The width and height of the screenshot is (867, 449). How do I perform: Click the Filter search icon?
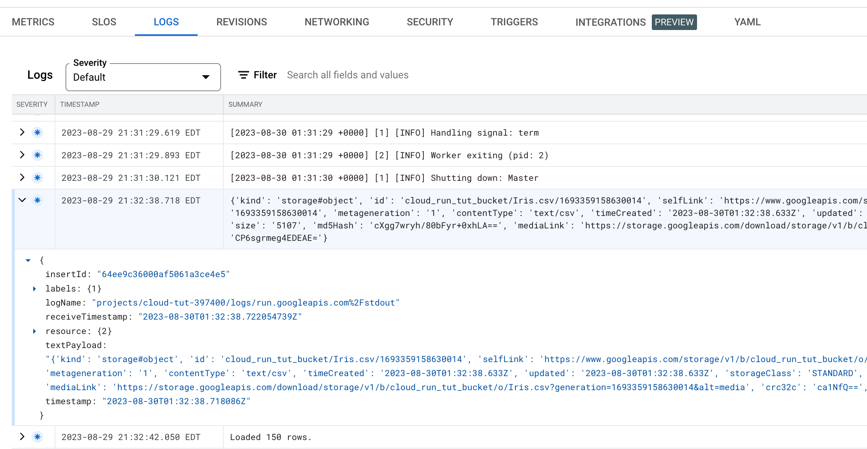click(243, 75)
